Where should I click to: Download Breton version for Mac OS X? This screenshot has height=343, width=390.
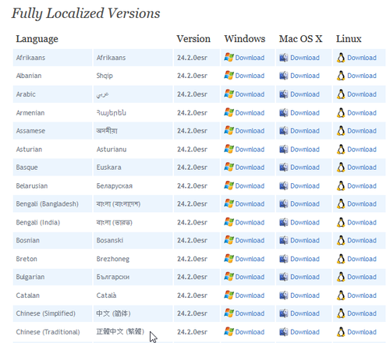point(305,259)
